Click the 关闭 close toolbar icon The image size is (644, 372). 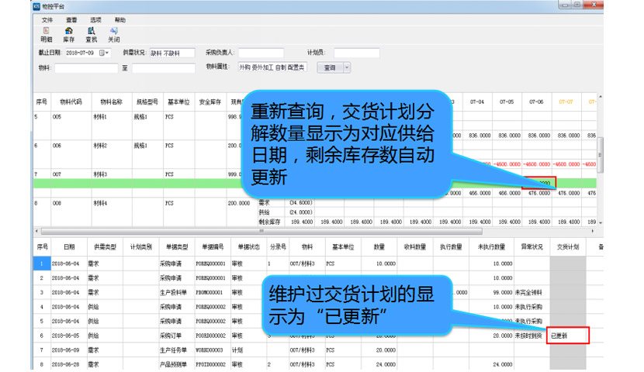coord(113,34)
